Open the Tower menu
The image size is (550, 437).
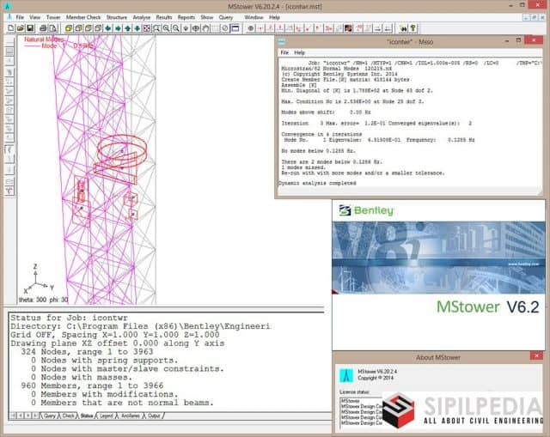coord(53,16)
